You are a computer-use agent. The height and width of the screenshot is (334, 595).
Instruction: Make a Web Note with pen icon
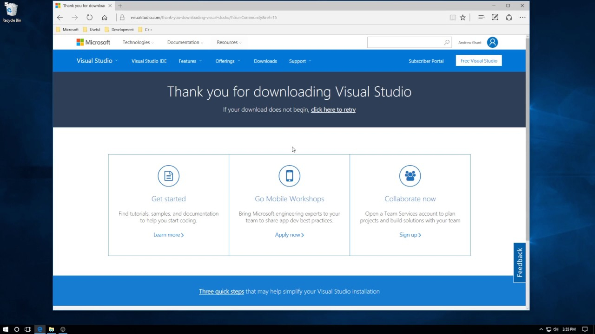tap(495, 18)
